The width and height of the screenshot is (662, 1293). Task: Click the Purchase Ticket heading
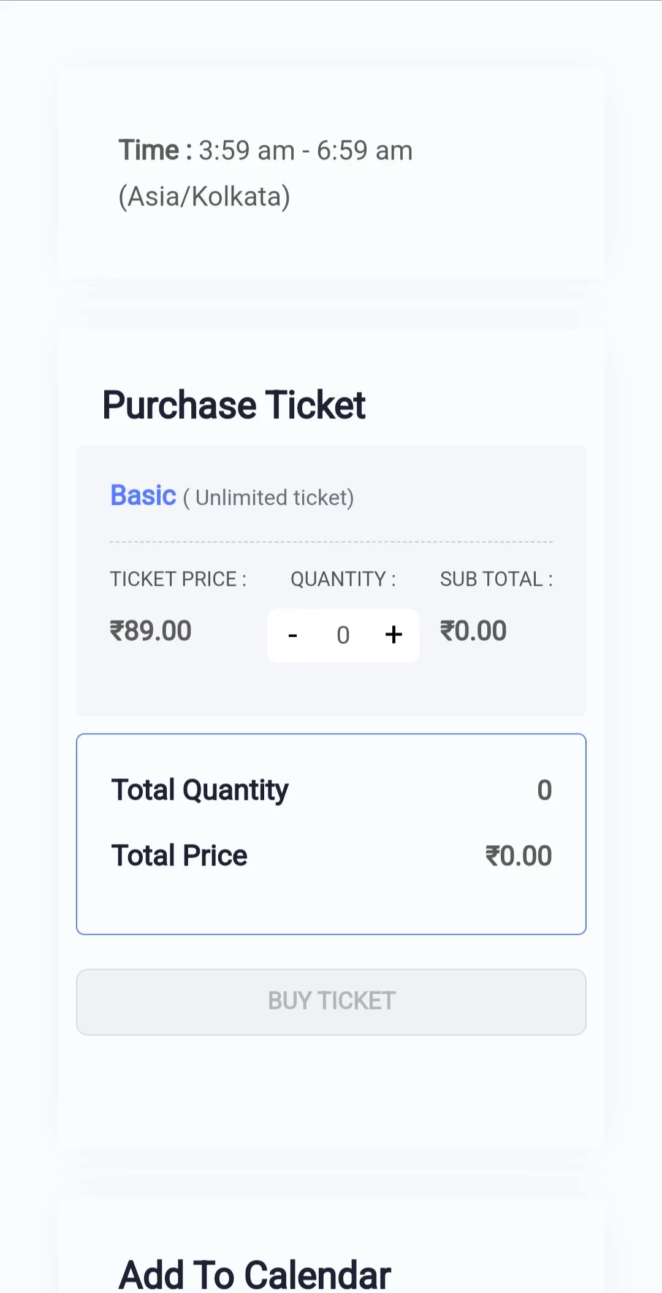click(x=234, y=405)
